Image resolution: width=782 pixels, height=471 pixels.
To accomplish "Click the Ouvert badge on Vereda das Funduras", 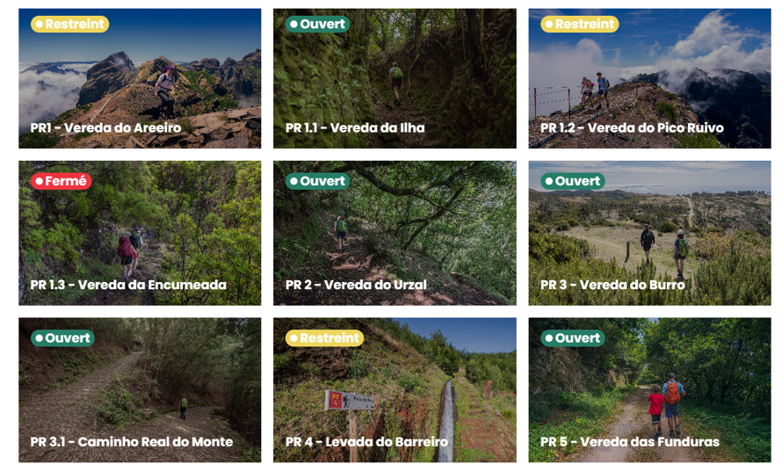I will (x=573, y=338).
